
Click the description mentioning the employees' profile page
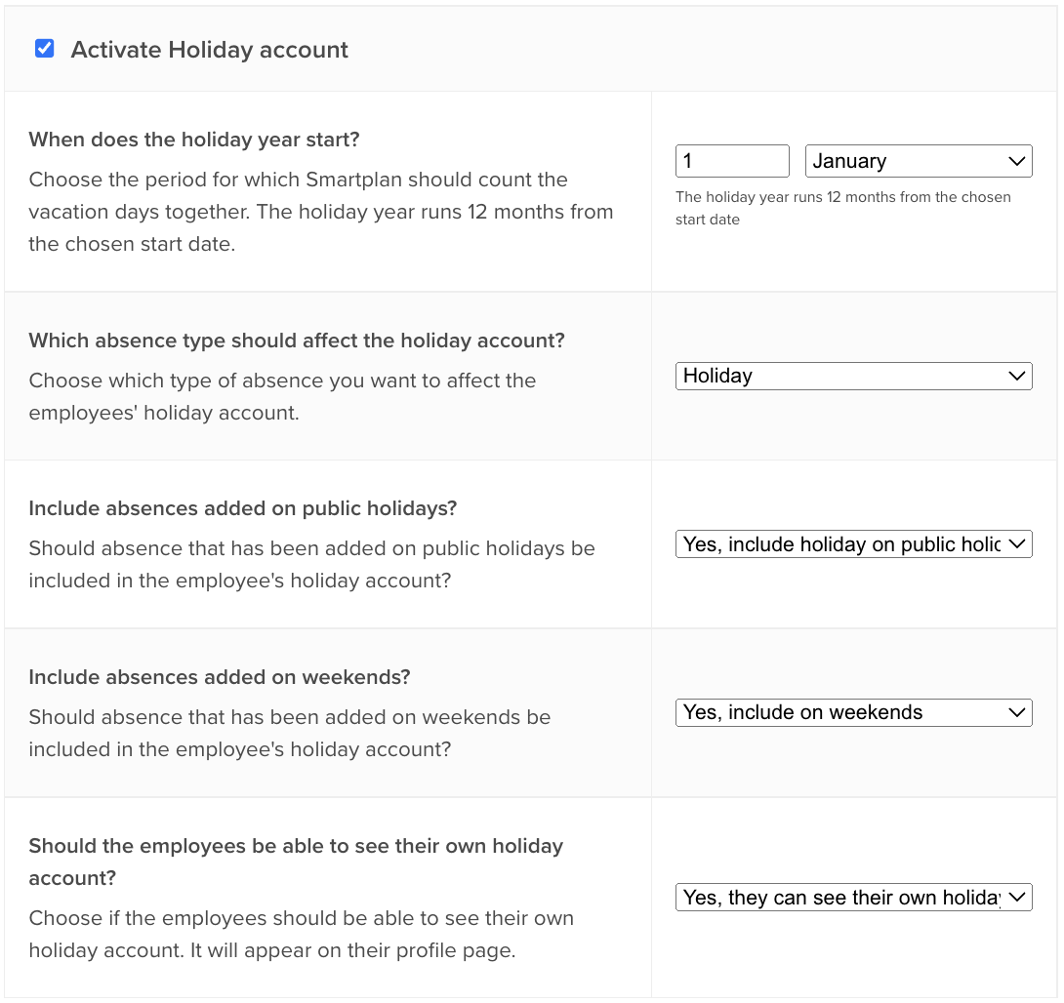point(301,934)
